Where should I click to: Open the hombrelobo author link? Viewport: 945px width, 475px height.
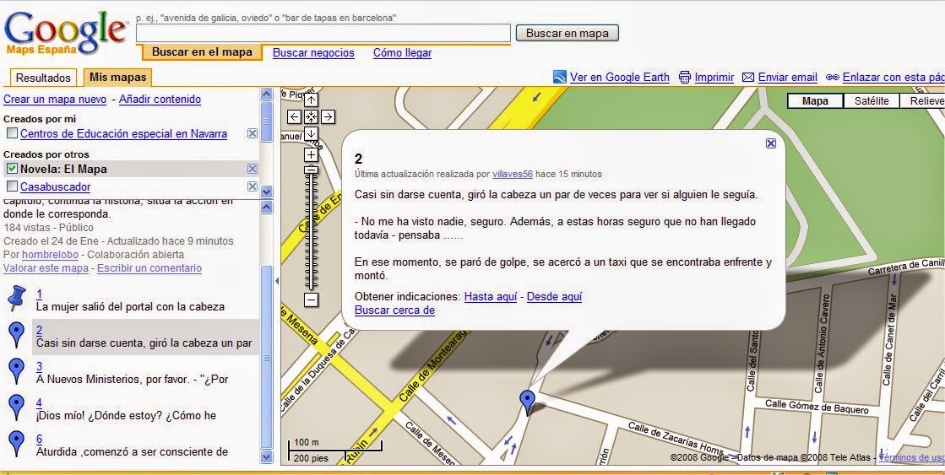pyautogui.click(x=52, y=254)
